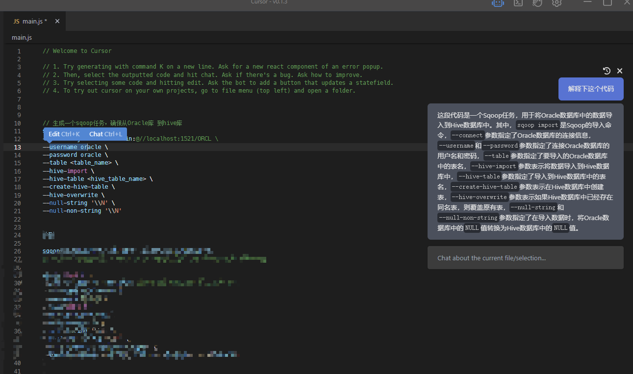Select the main.js editor tab

[34, 21]
